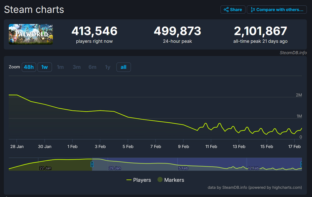
Task: Click the 28 Jan axis label
Action: click(17, 147)
